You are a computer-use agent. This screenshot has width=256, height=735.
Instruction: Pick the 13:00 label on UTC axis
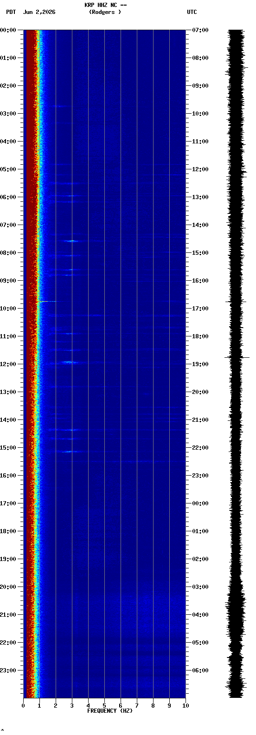click(200, 197)
